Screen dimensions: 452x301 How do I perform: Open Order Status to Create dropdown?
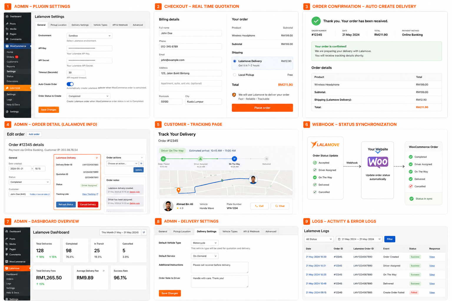click(88, 96)
